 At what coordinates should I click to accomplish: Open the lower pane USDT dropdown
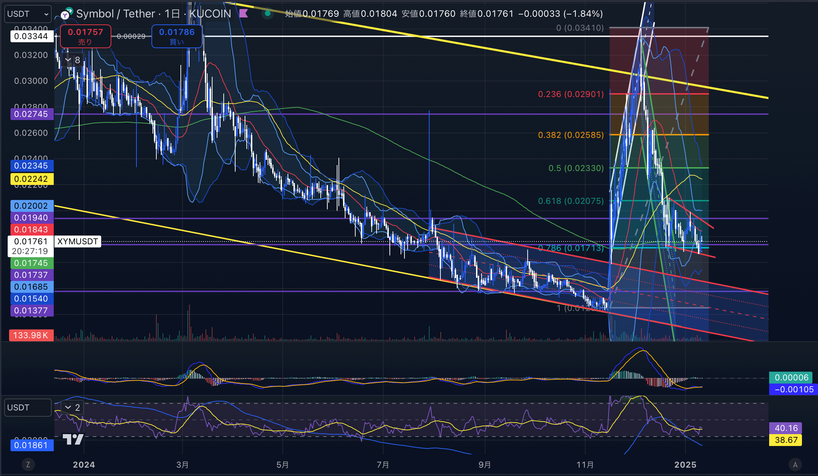(x=28, y=408)
